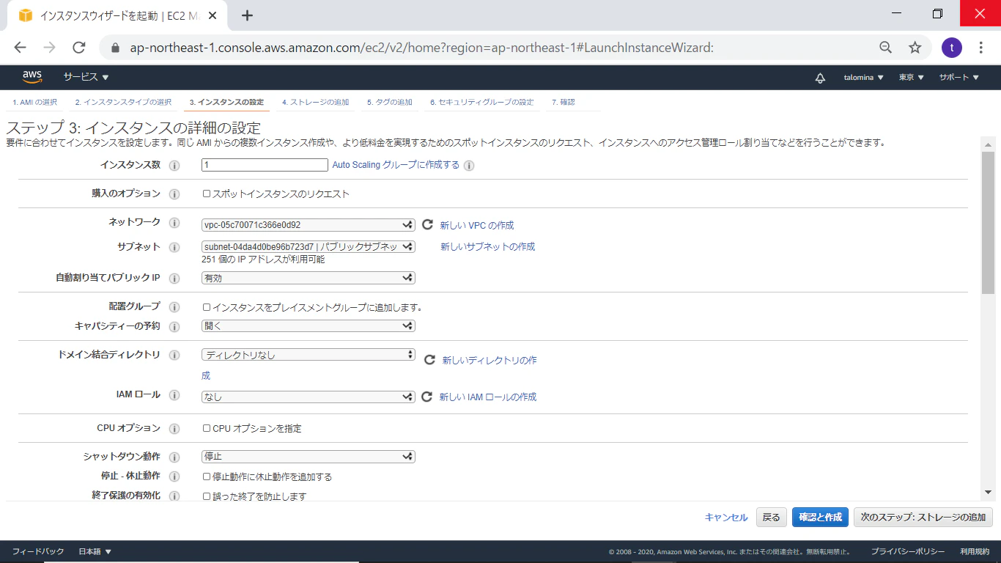Open the IAM ロール dropdown

point(309,397)
